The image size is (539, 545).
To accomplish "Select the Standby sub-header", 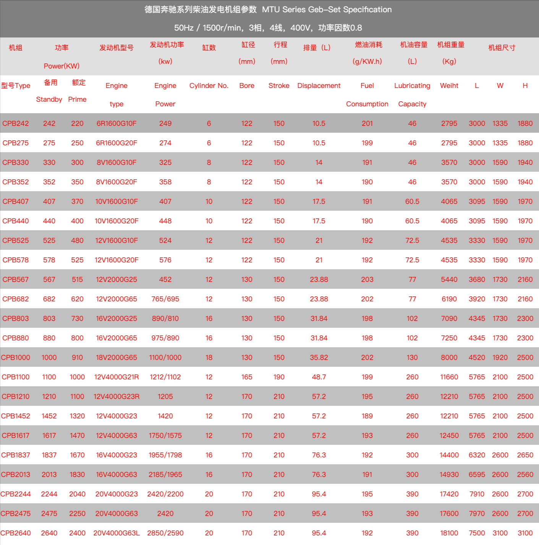I will coord(49,99).
